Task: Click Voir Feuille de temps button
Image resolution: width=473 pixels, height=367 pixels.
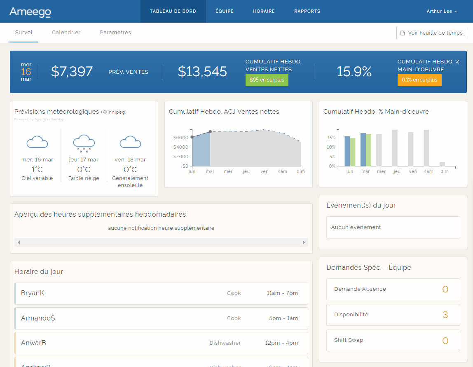Action: pos(431,33)
